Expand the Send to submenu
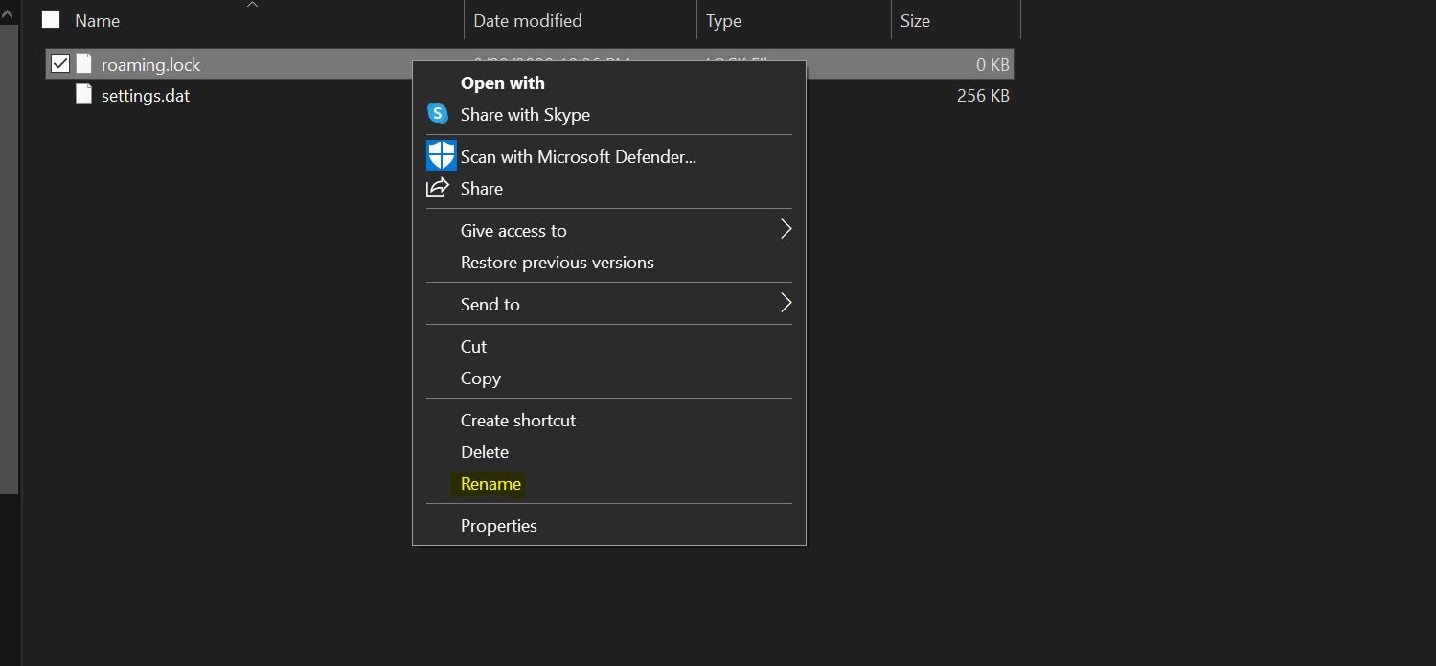This screenshot has width=1436, height=666. click(786, 303)
